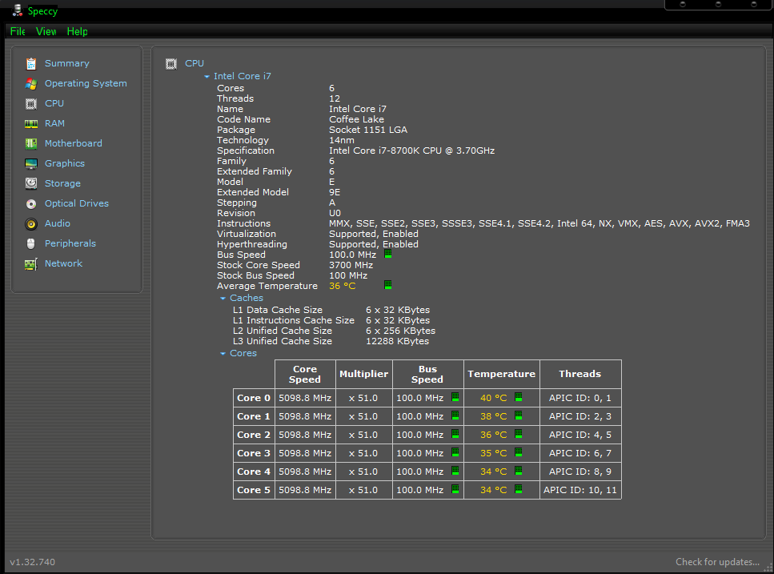View the Audio section
Image resolution: width=774 pixels, height=574 pixels.
[58, 223]
